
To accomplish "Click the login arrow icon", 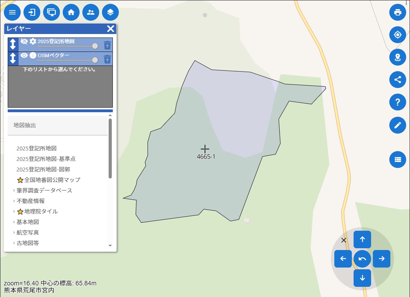I will pyautogui.click(x=32, y=12).
